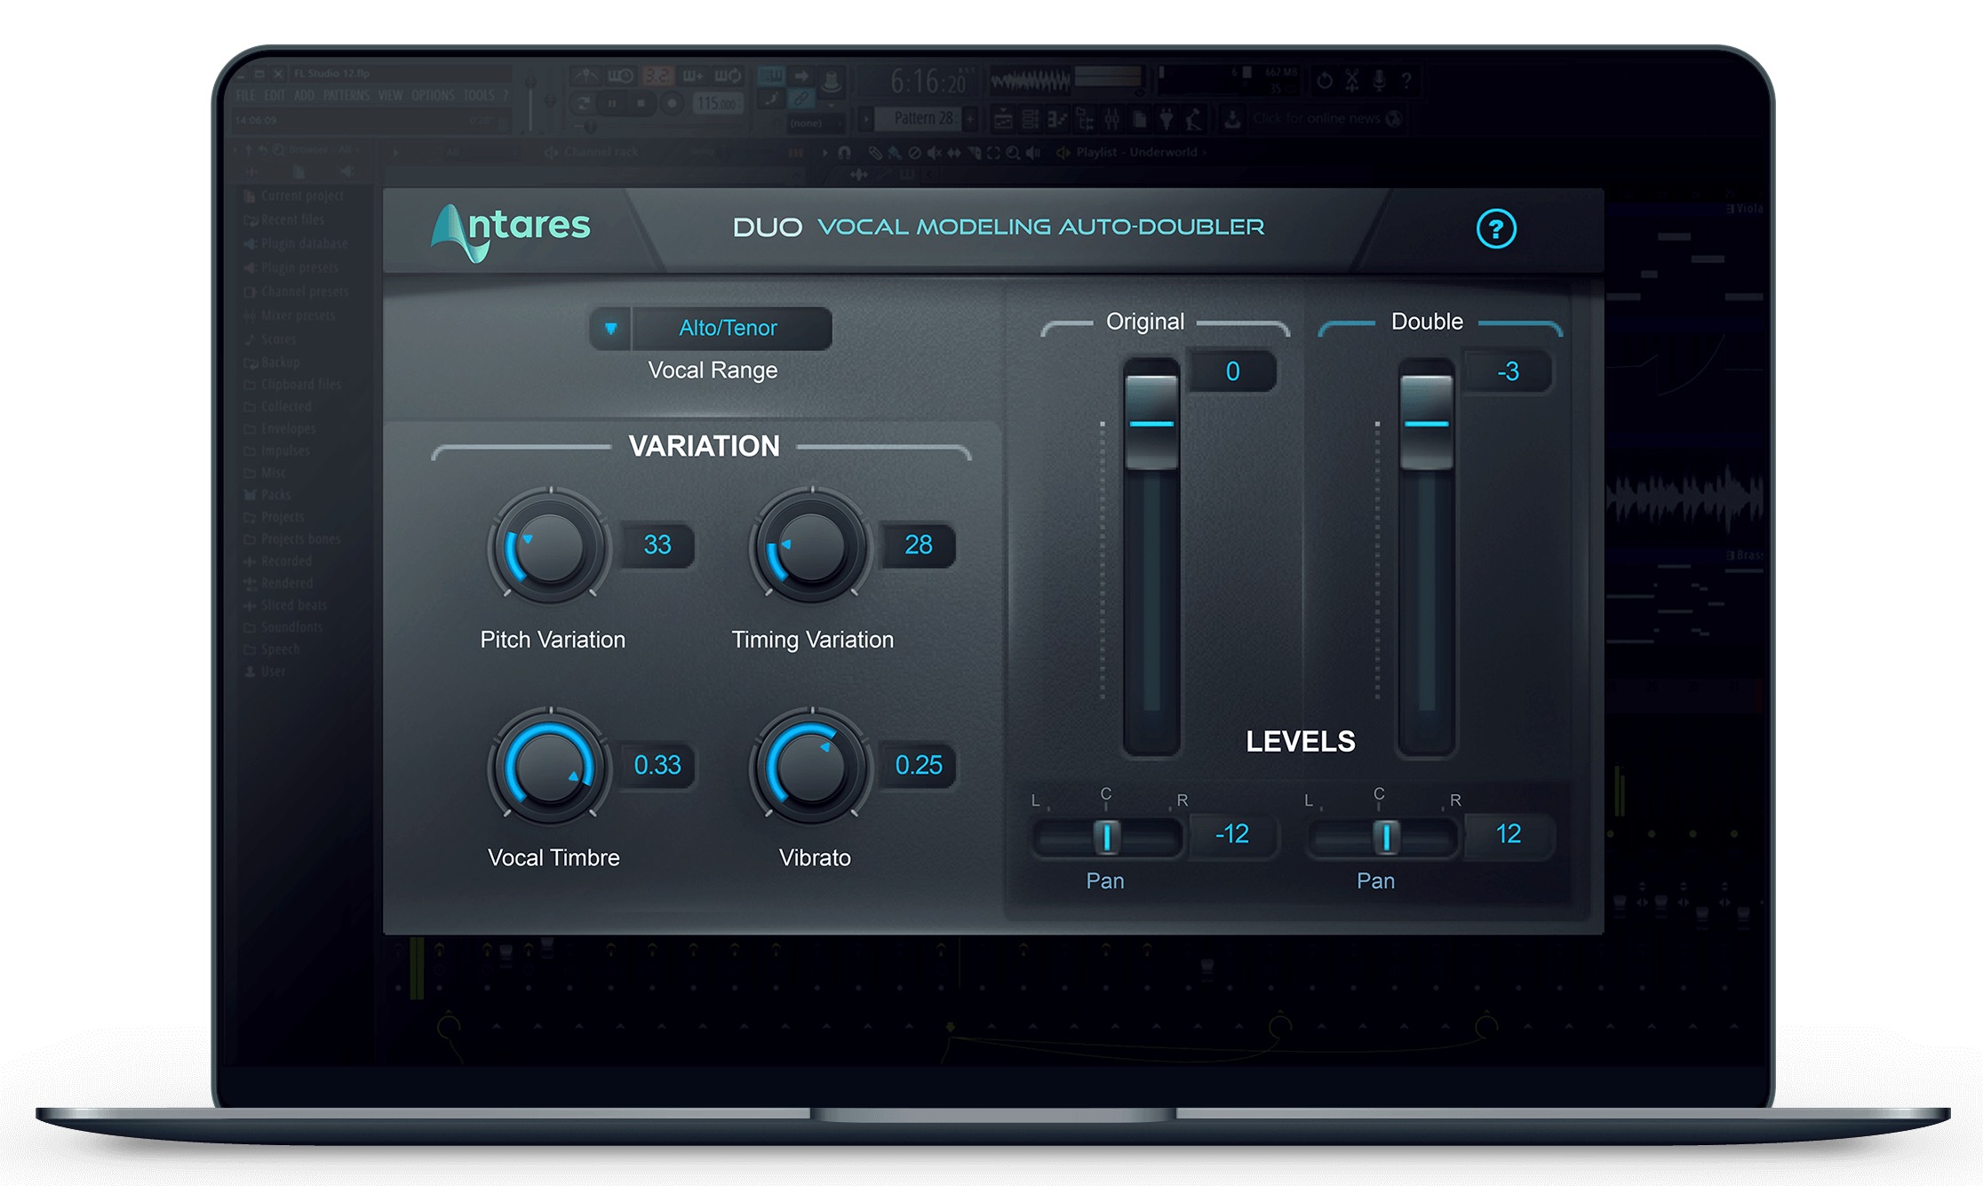1983x1186 pixels.
Task: Click the Pitch Variation value field 33
Action: 657,545
